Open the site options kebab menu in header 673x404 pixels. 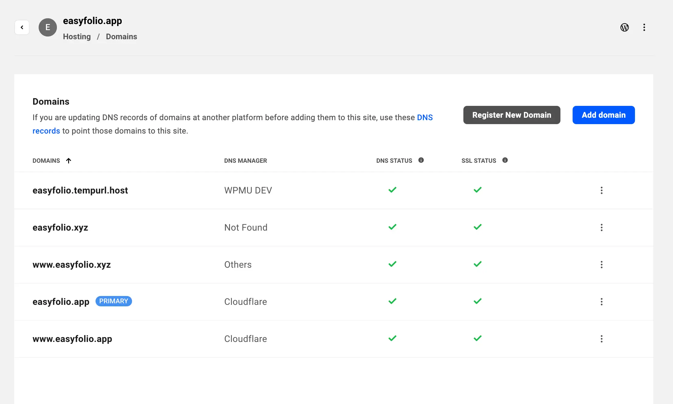(x=644, y=27)
